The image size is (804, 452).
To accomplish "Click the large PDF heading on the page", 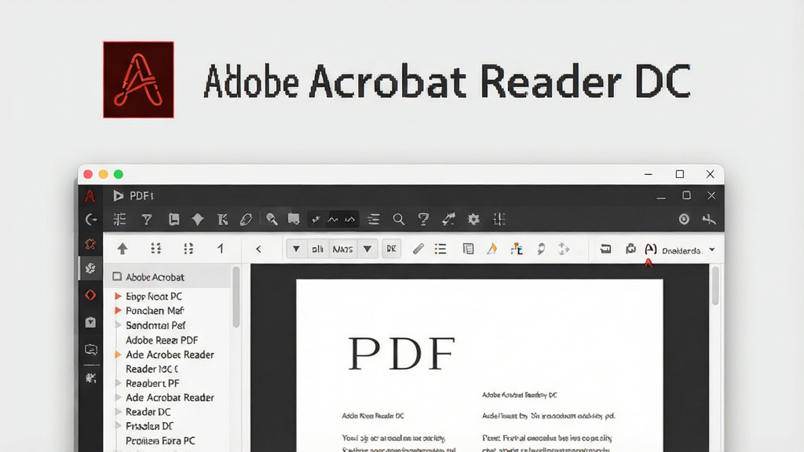I will point(401,354).
